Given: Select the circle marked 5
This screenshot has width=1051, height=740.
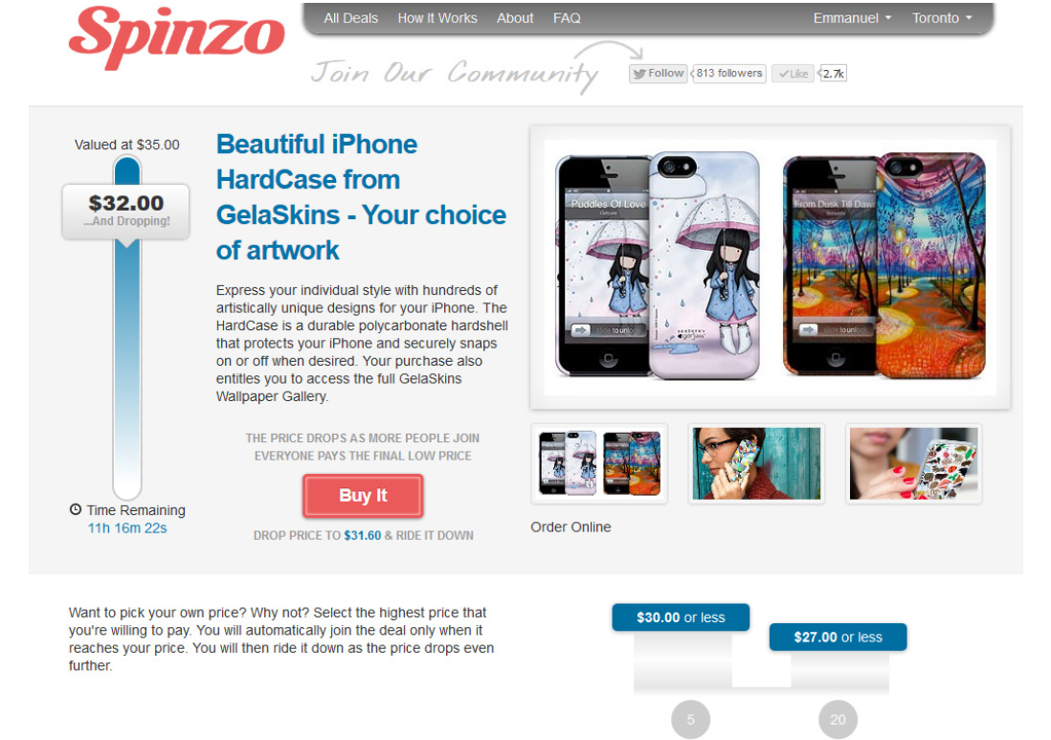Looking at the screenshot, I should tap(690, 719).
